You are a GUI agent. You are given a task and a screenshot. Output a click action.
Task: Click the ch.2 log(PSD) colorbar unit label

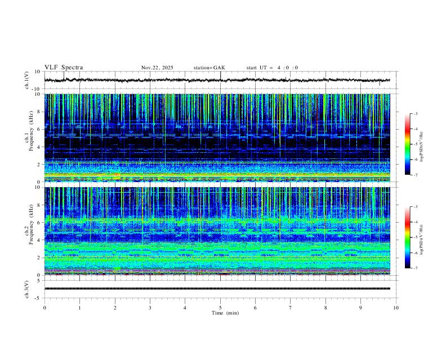click(421, 240)
